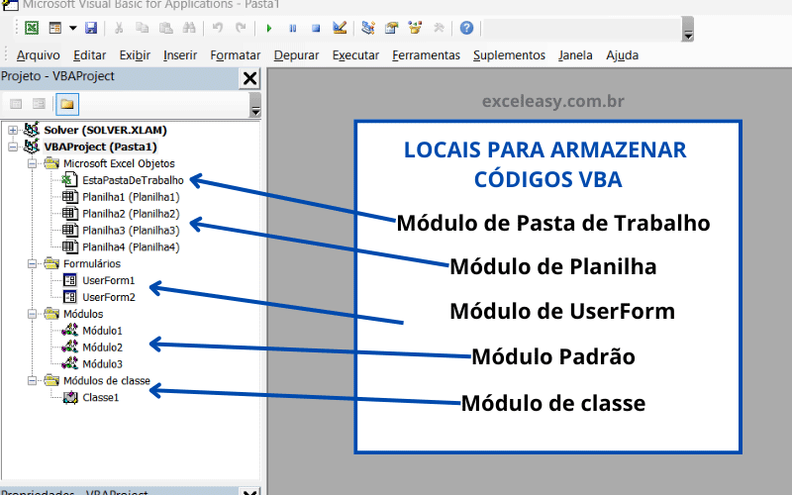Collapse the Módulos folder
Screen dimensions: 792x495
pyautogui.click(x=30, y=314)
